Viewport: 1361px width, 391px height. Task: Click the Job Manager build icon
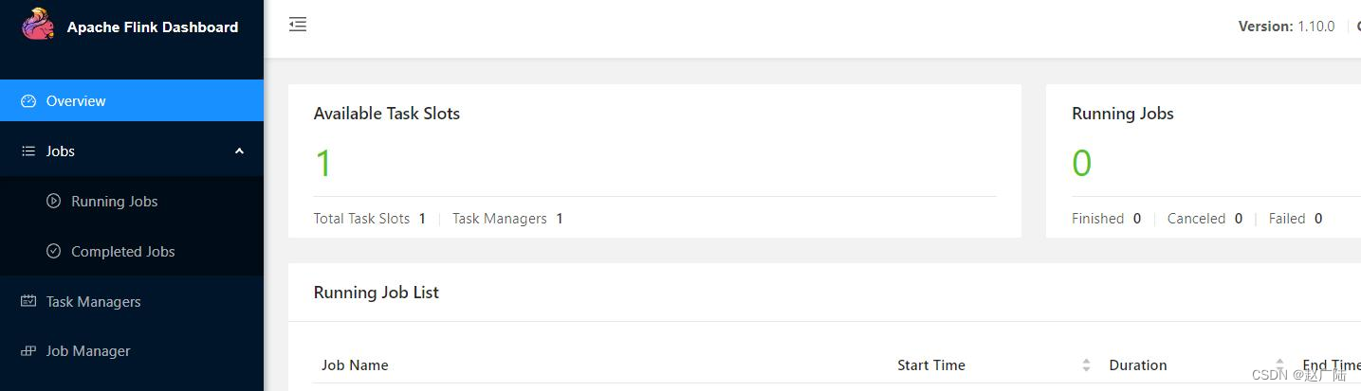[x=28, y=351]
